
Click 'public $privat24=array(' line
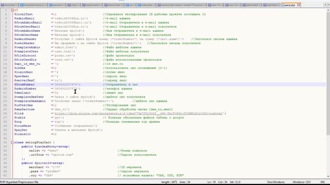43,163
